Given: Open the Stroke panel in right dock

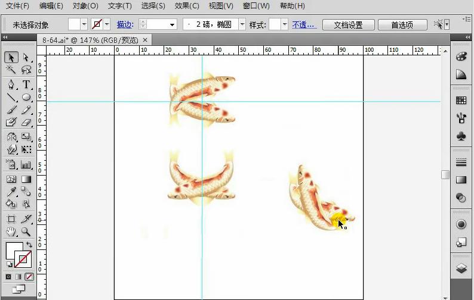Looking at the screenshot, I should click(461, 162).
